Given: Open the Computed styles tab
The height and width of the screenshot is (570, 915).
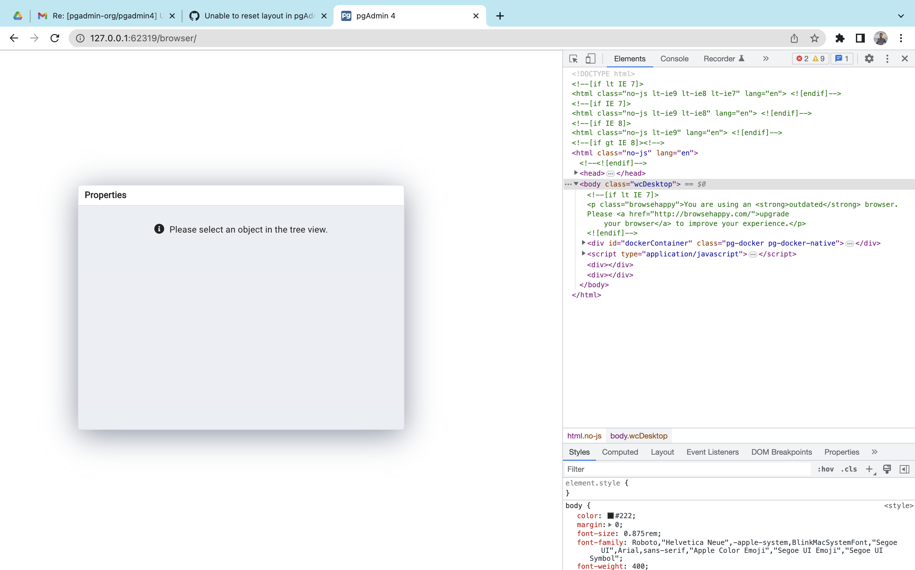Looking at the screenshot, I should click(620, 452).
